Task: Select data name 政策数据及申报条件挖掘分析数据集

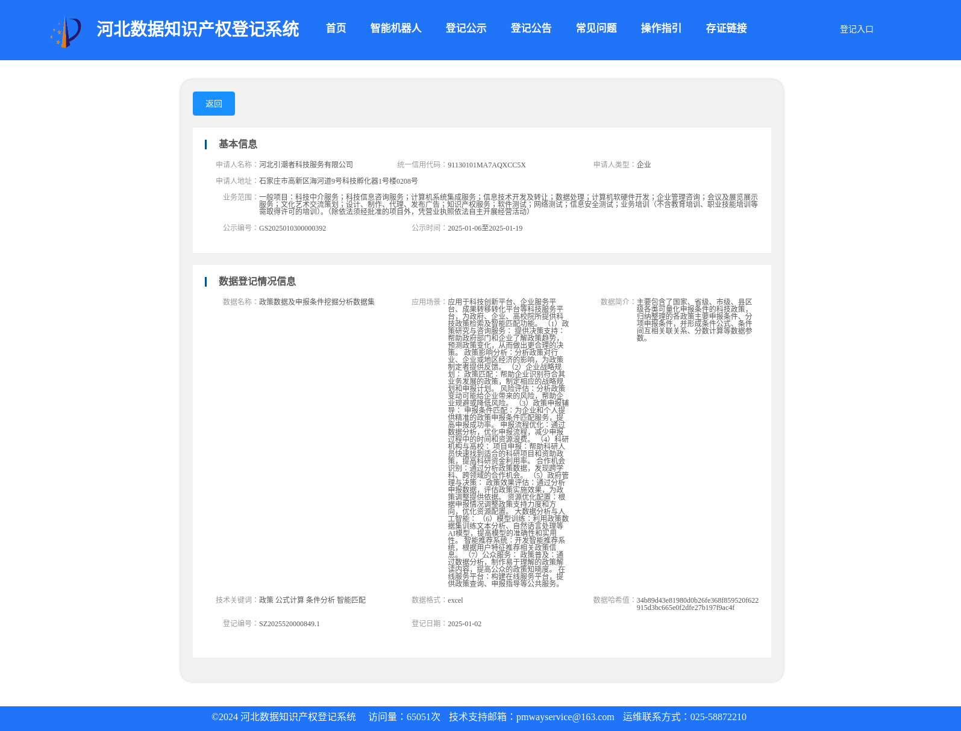Action: tap(317, 302)
